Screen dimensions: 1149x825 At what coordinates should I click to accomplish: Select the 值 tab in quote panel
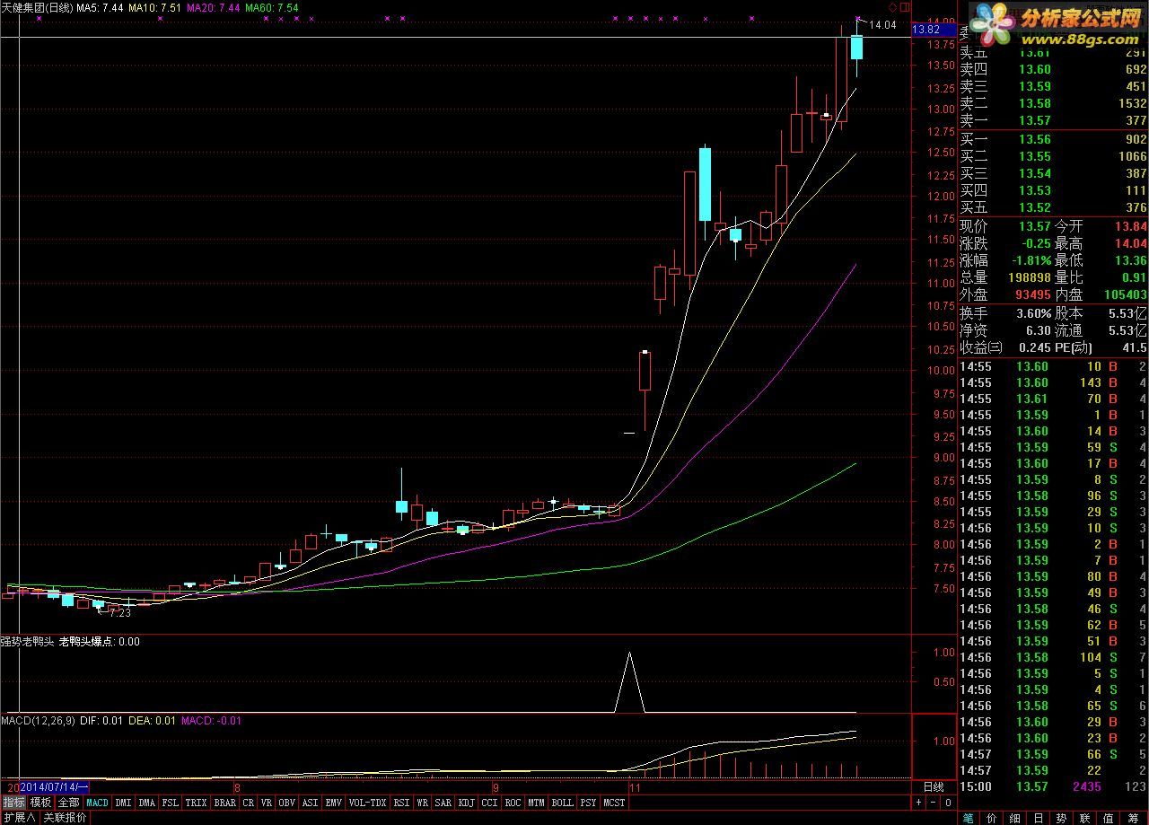pos(1109,818)
